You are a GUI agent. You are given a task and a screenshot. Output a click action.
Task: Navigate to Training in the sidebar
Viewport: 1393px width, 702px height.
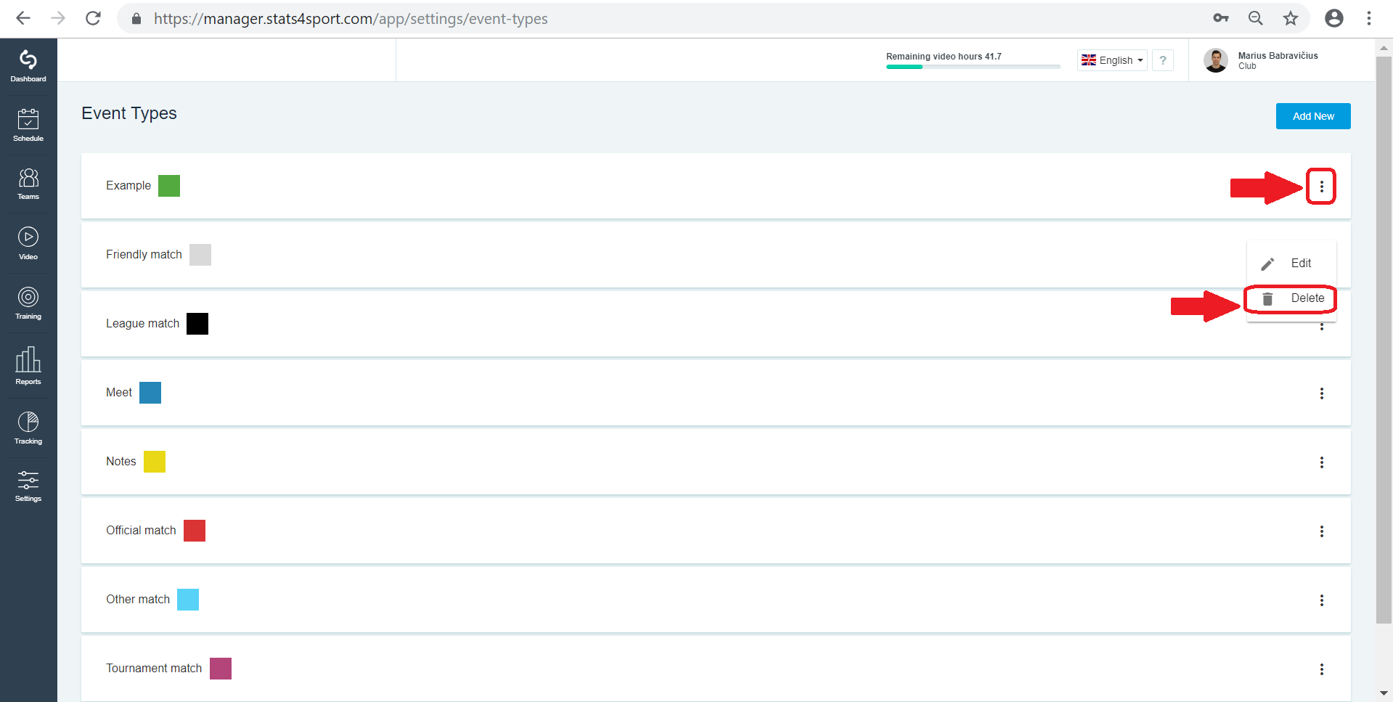point(28,303)
